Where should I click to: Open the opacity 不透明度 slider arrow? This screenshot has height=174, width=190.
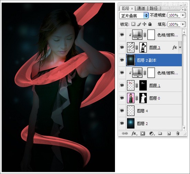click(183, 15)
